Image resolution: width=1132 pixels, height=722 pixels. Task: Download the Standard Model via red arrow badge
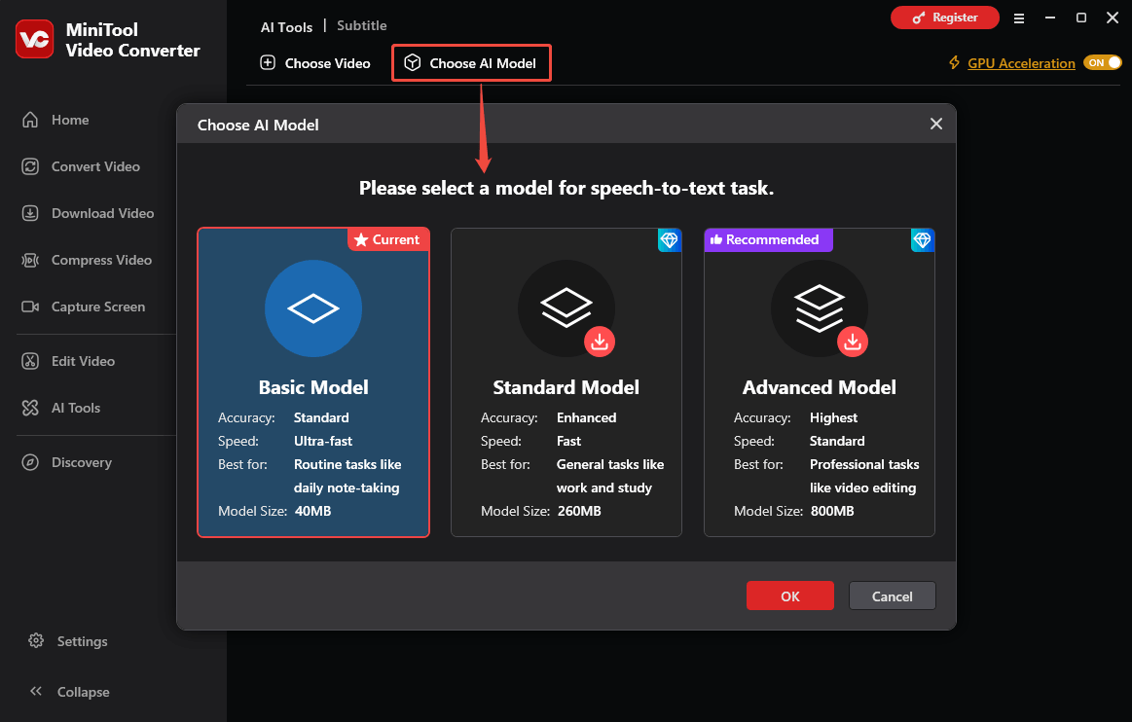click(600, 342)
